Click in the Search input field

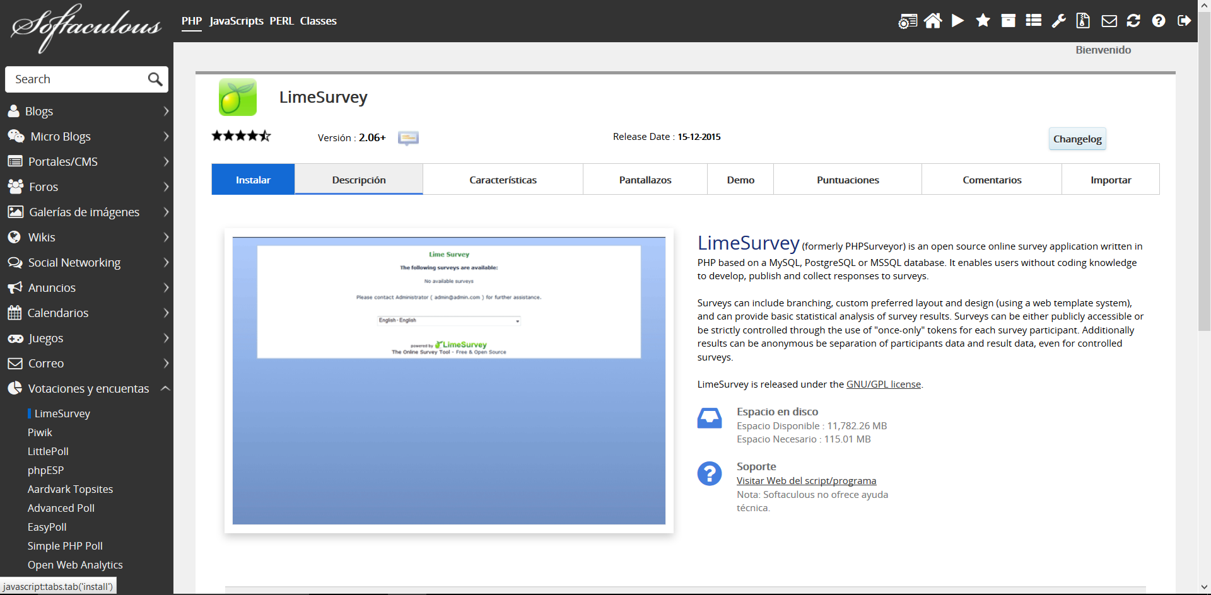click(76, 79)
